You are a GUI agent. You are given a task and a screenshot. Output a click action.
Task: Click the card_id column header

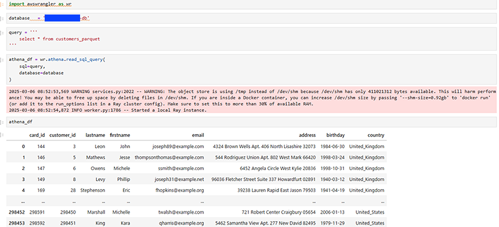[x=37, y=135]
